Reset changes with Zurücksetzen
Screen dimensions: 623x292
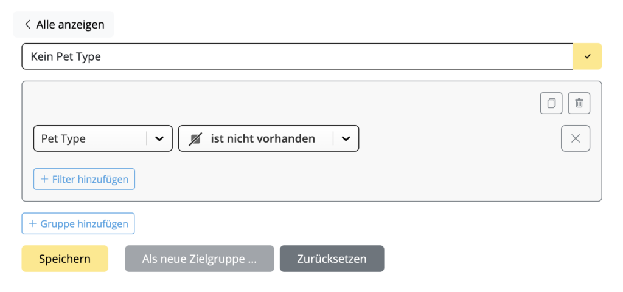pos(332,259)
